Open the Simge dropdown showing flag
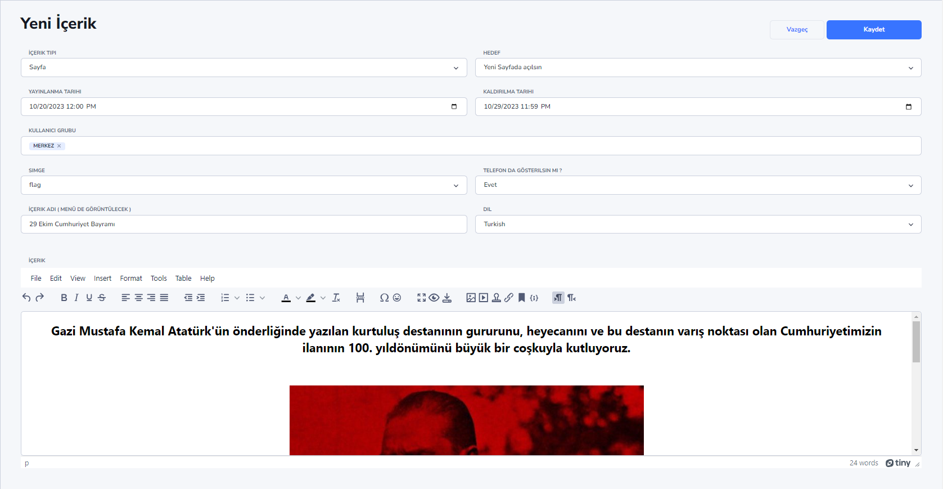Image resolution: width=943 pixels, height=489 pixels. point(244,185)
